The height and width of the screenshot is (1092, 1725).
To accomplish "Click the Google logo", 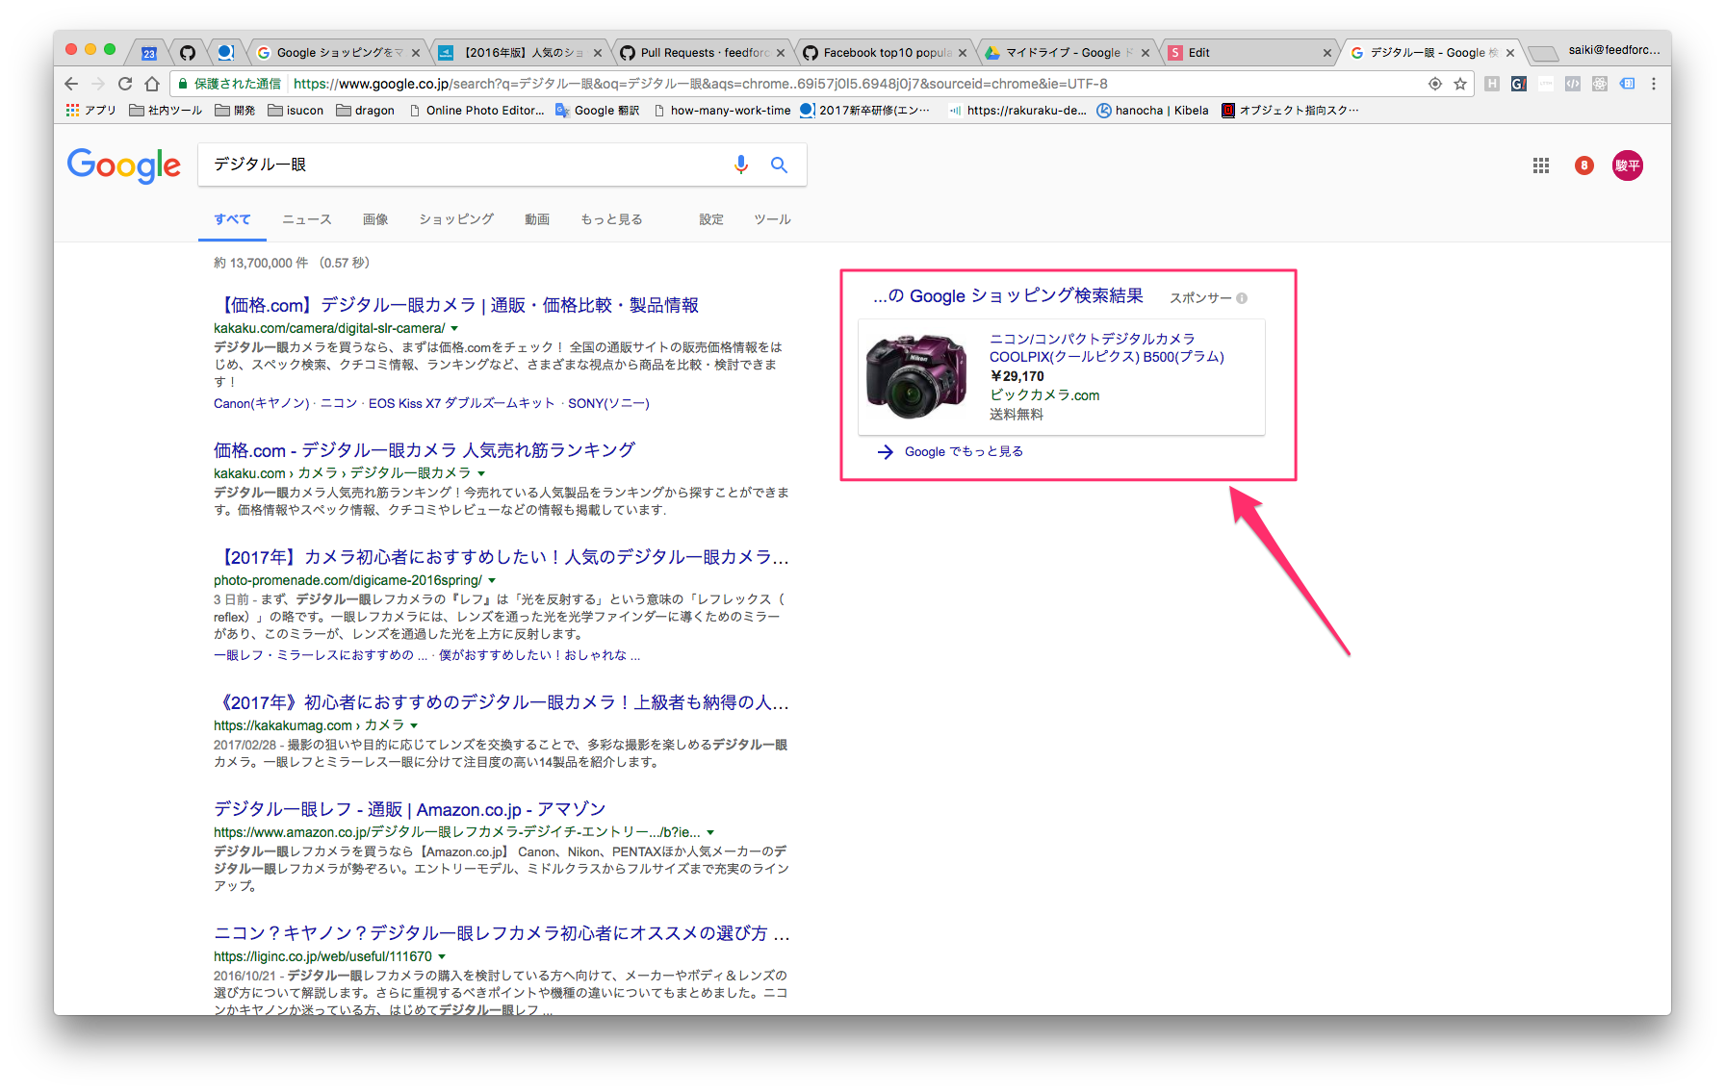I will [x=124, y=165].
